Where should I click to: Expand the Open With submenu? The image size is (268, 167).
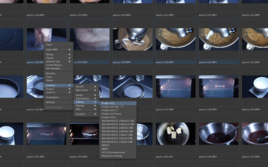click(x=58, y=49)
